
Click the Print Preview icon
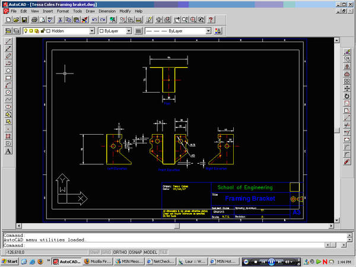(42, 20)
